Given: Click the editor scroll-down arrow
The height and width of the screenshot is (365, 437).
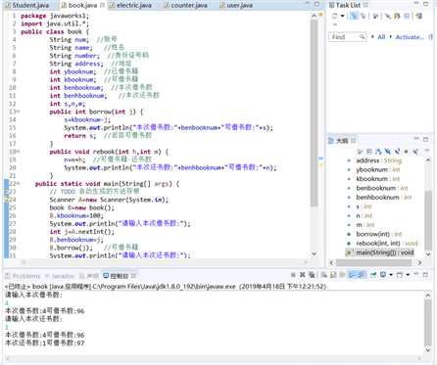Looking at the screenshot, I should click(315, 253).
